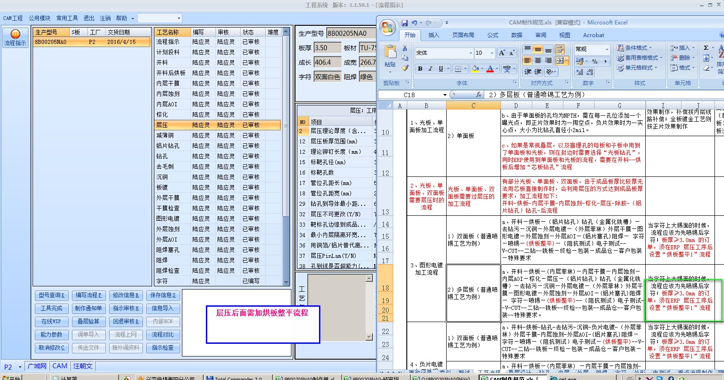Switch to the 公式 ribbon tab
This screenshot has width=724, height=380.
click(x=493, y=35)
